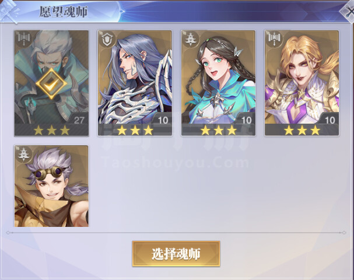Click the tower class icon on third card
The height and width of the screenshot is (280, 354).
tap(191, 39)
